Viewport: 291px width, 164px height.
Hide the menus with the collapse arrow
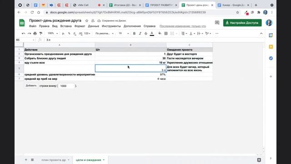[261, 33]
